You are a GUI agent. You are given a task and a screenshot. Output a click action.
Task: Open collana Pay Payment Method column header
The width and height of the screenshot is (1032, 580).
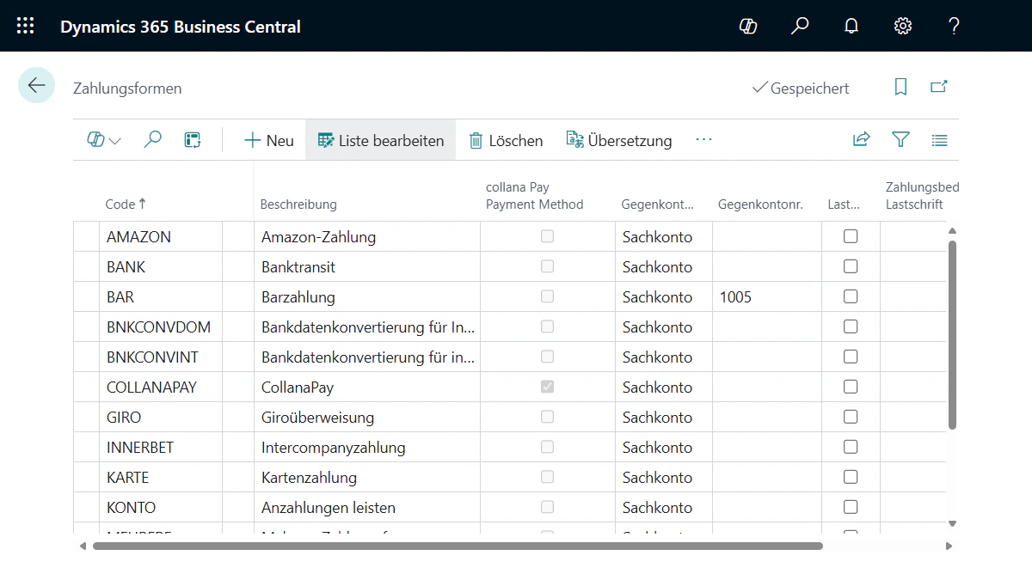534,195
